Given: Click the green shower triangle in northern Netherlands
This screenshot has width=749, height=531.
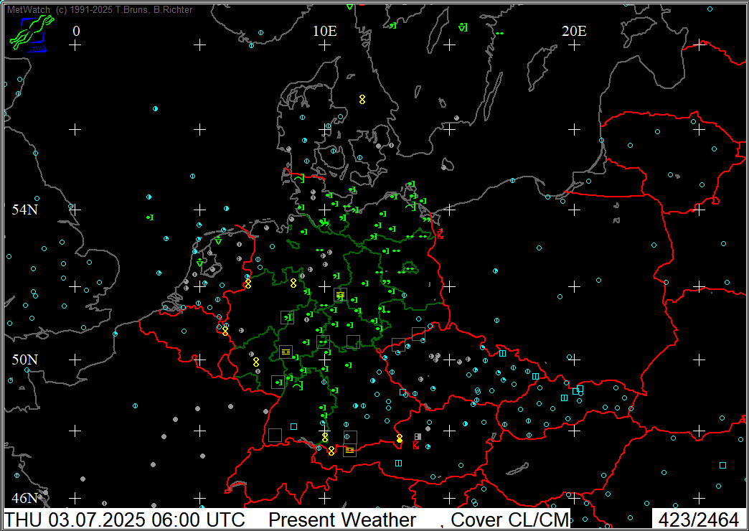Looking at the screenshot, I should (218, 241).
